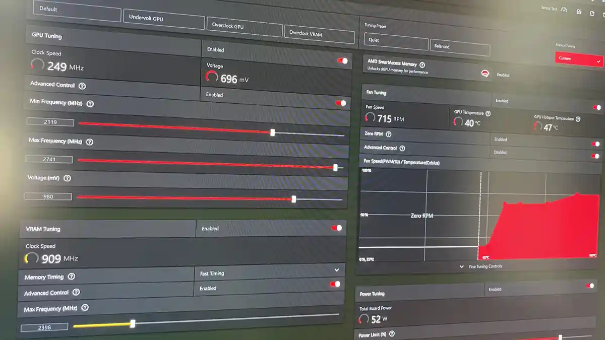Click the Quiet tuning preset button
Screen dimensions: 605x340
(x=395, y=41)
